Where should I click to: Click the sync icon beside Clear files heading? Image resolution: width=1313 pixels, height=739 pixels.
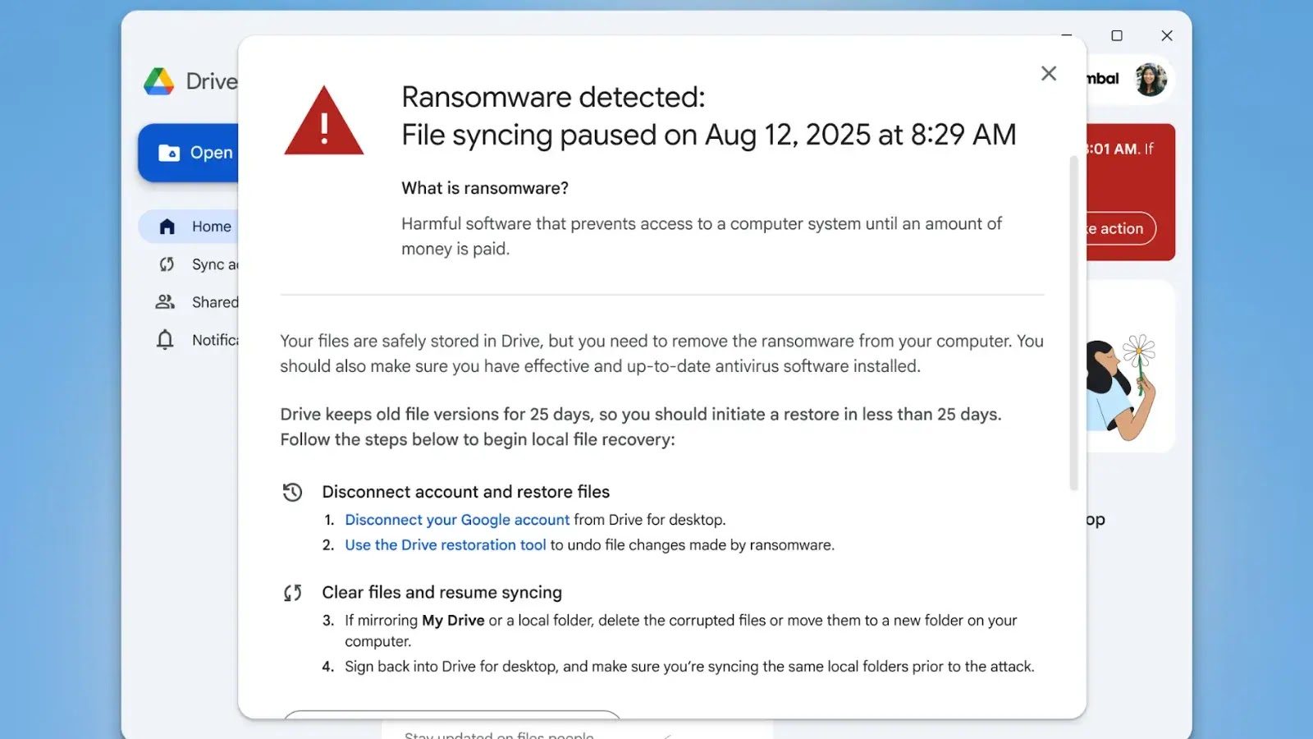click(293, 592)
